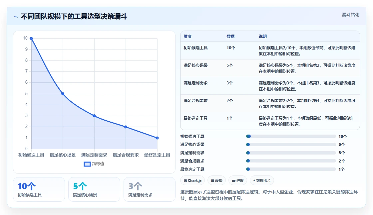
Task: Click the 满足合规要求 progress bar
Action: click(x=291, y=161)
